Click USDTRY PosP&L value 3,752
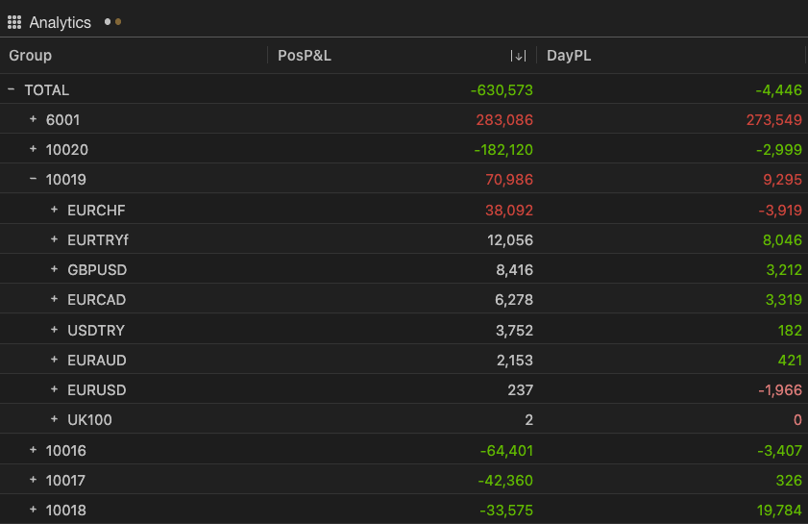 pyautogui.click(x=514, y=331)
